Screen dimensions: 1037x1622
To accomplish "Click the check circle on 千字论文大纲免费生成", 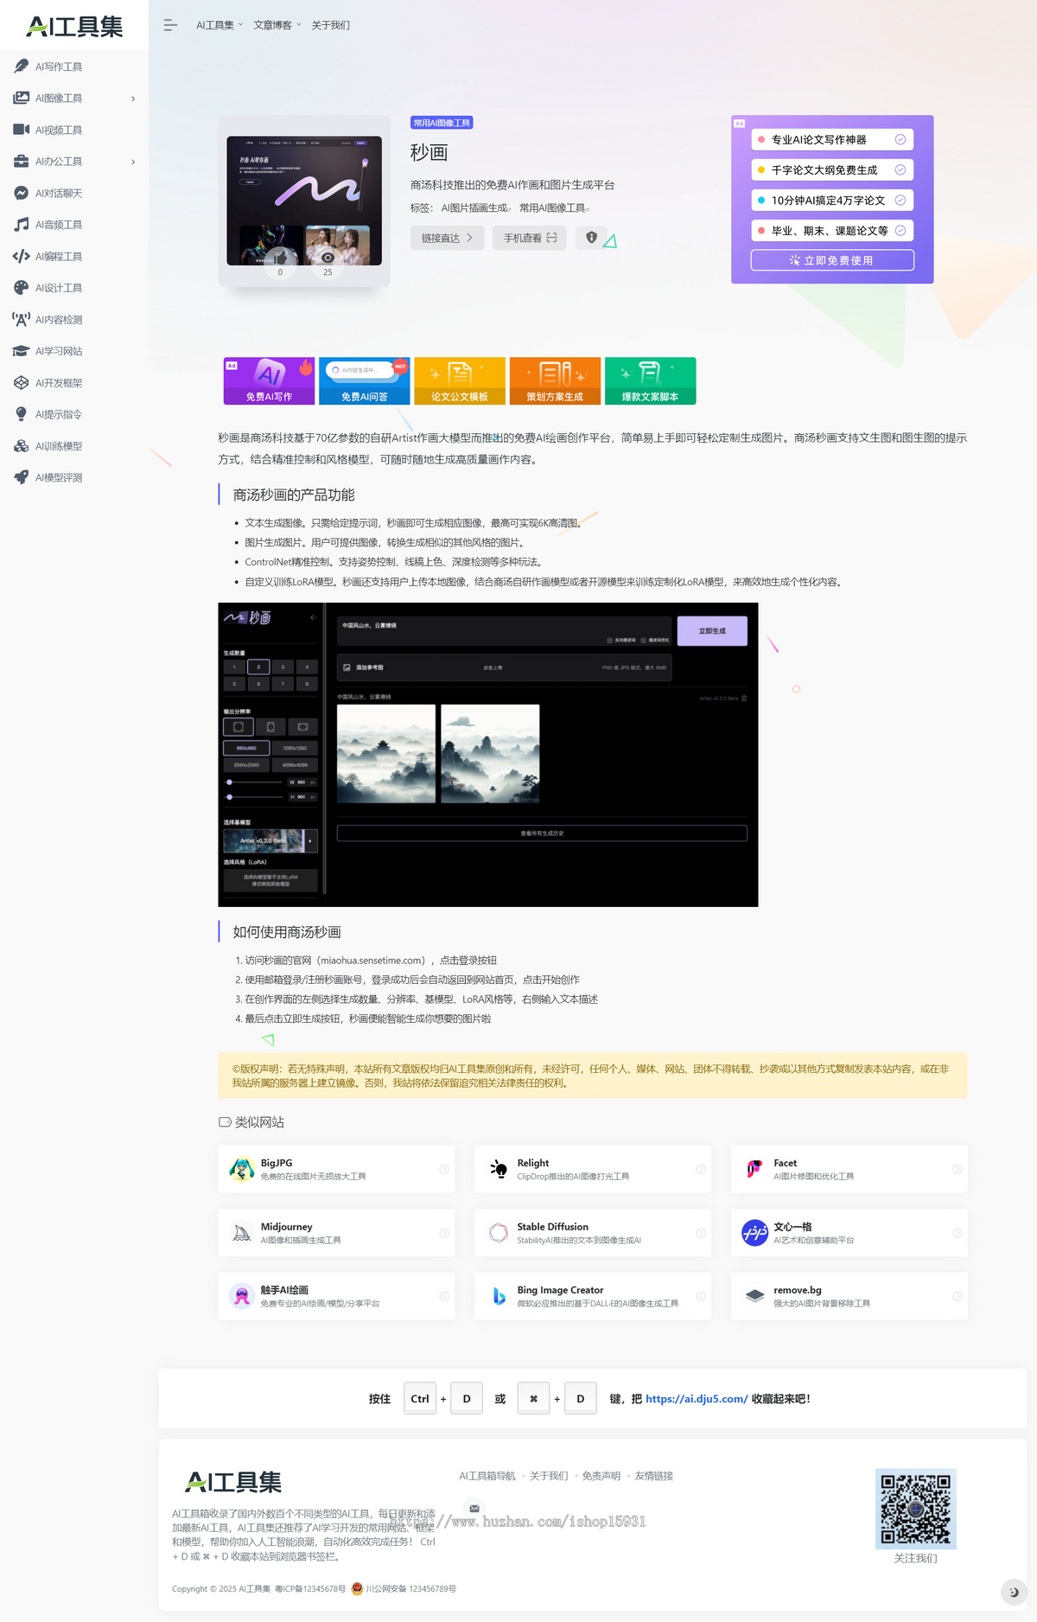I will coord(900,169).
